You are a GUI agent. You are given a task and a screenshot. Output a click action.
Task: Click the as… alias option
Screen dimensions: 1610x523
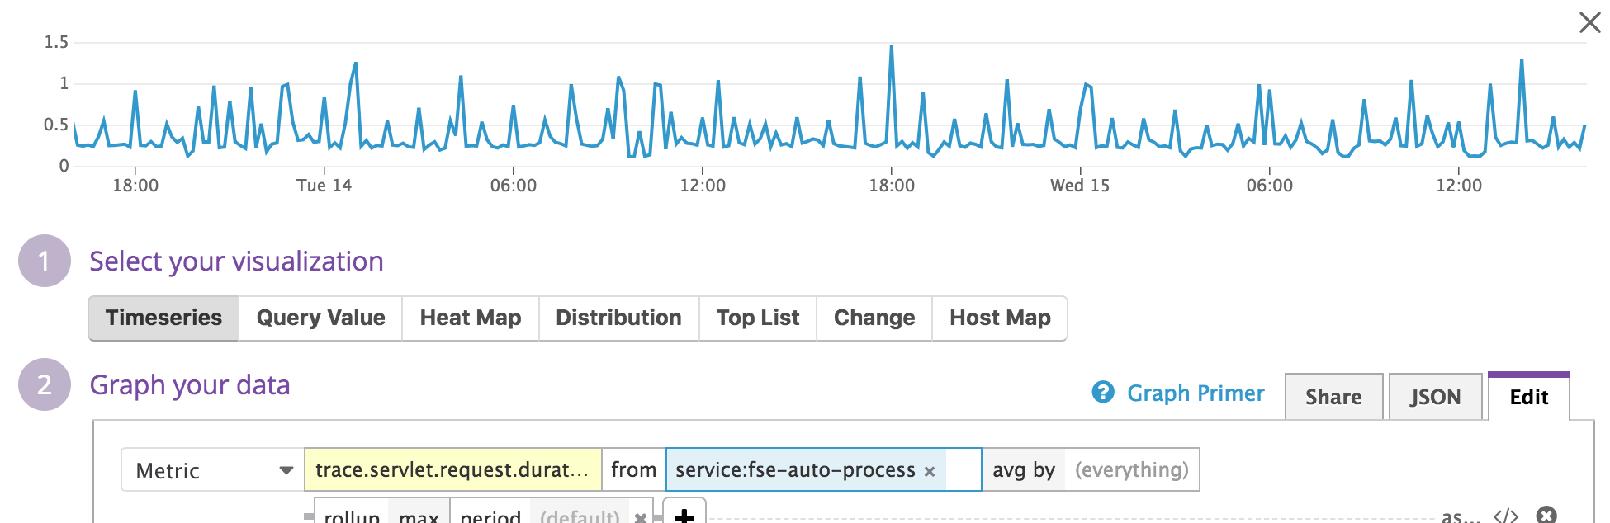tap(1461, 516)
